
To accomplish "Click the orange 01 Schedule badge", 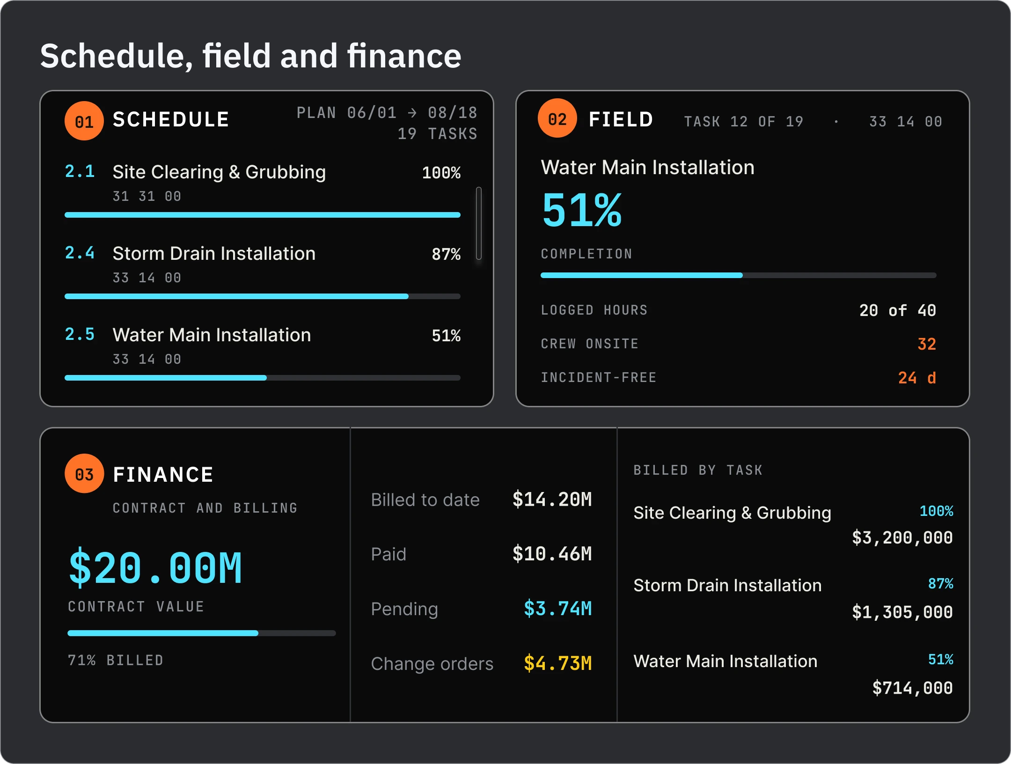I will click(x=84, y=121).
